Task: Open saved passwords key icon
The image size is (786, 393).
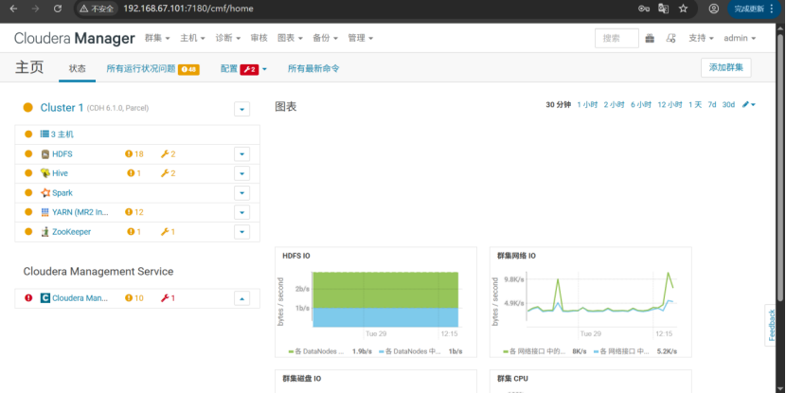Action: pyautogui.click(x=644, y=9)
